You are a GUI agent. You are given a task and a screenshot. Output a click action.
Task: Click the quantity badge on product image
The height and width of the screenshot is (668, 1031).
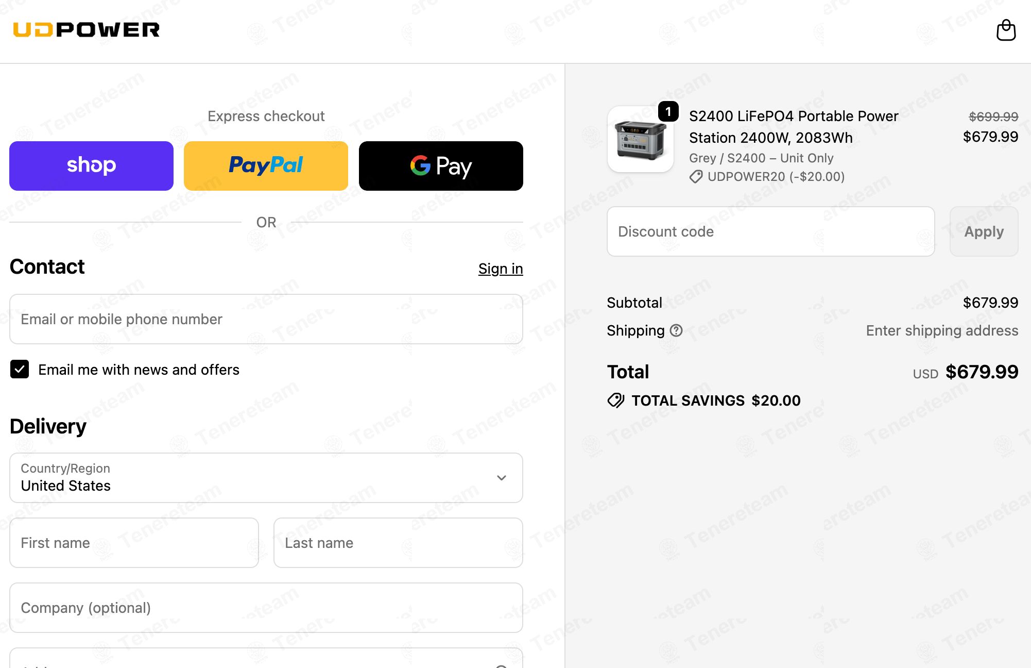point(668,111)
